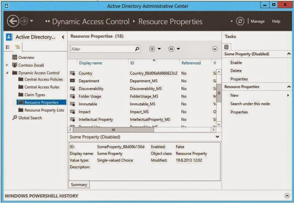Open Central Access Rules folder
294x203 pixels.
pos(42,87)
